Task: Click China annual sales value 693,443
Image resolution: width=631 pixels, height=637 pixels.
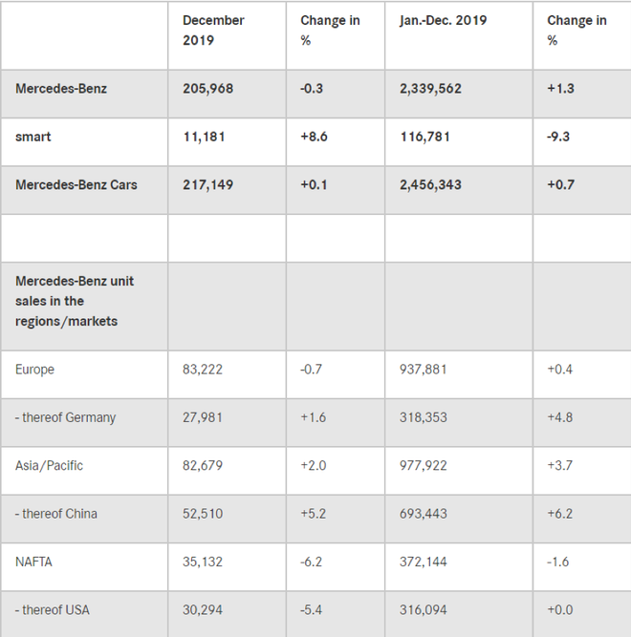Action: [x=423, y=514]
